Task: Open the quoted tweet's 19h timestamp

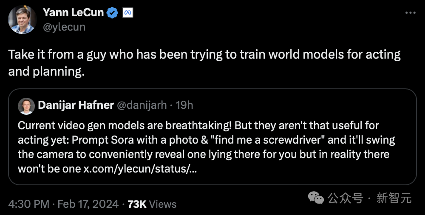Action: tap(184, 105)
